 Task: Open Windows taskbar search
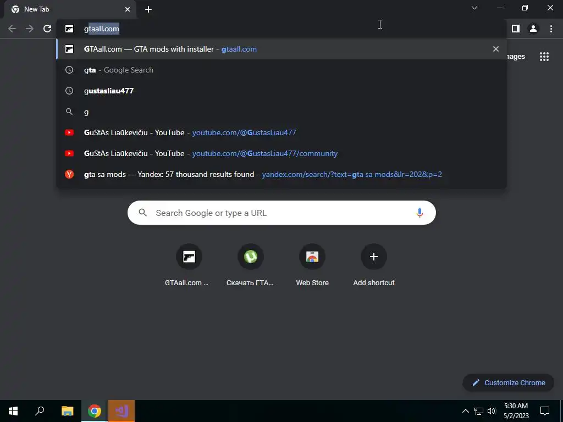click(40, 411)
